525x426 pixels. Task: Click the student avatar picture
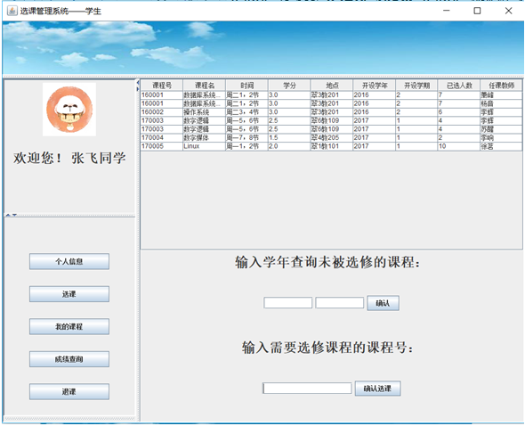pos(69,110)
